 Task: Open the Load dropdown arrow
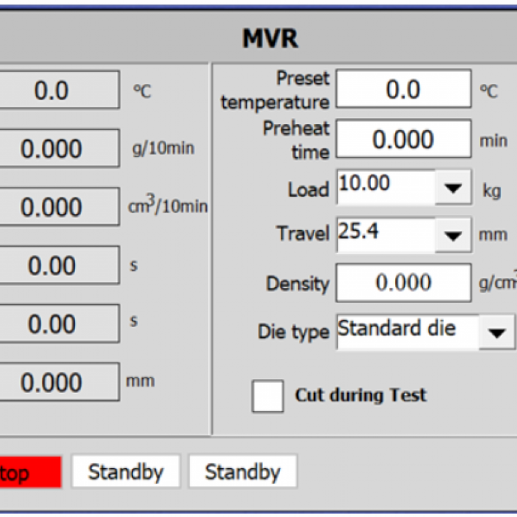click(x=454, y=189)
